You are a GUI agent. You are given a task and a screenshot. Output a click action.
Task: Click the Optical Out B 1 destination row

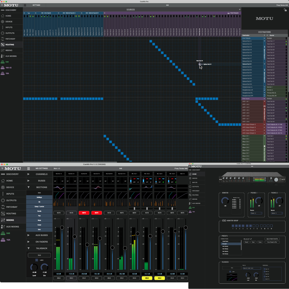pyautogui.click(x=252, y=64)
